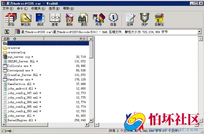Image resolution: width=204 pixels, height=134 pixels.
Task: Click the 保护 (Protect) toolbar icon
Action: pyautogui.click(x=144, y=19)
